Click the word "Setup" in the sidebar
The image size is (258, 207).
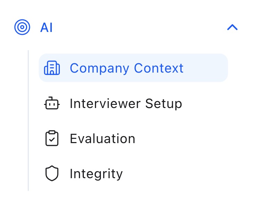pyautogui.click(x=163, y=104)
